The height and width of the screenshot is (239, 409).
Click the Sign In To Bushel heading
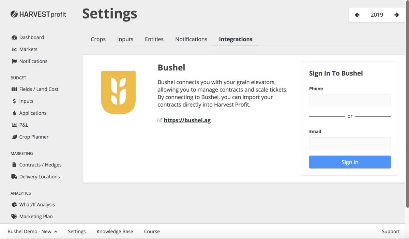[x=336, y=73]
